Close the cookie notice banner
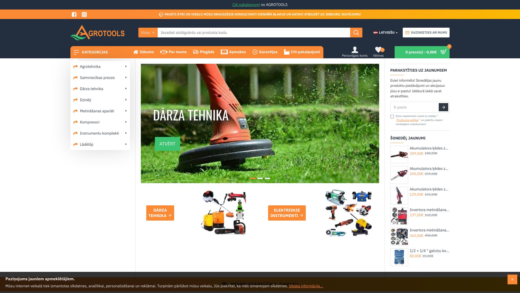Screen dimensions: 520x293 [x=512, y=279]
